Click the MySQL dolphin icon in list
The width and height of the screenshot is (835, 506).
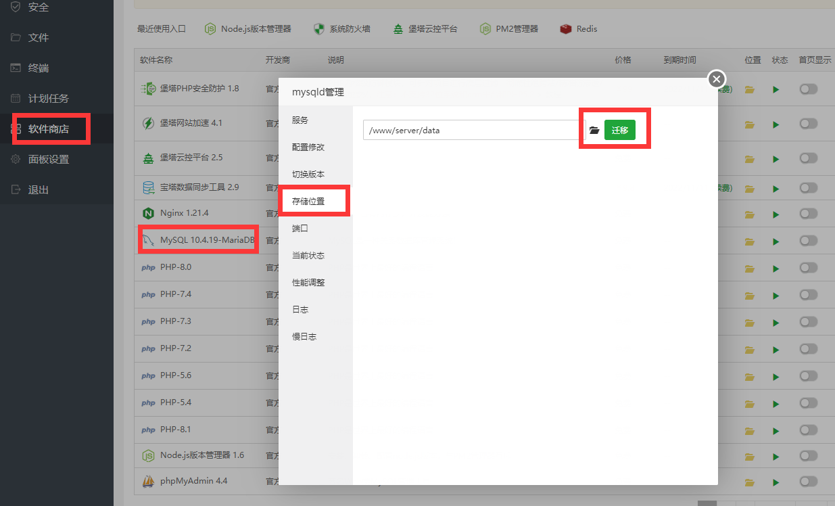(148, 240)
